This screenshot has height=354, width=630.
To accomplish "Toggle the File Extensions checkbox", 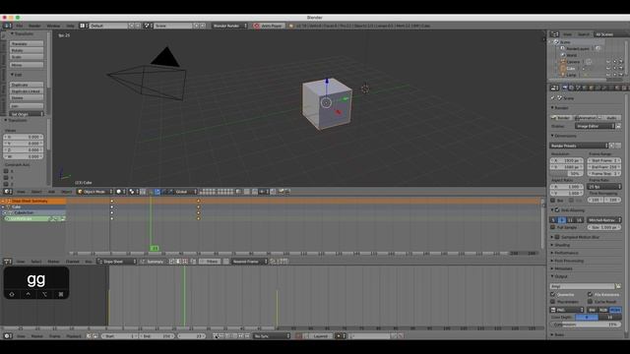I will [x=590, y=295].
